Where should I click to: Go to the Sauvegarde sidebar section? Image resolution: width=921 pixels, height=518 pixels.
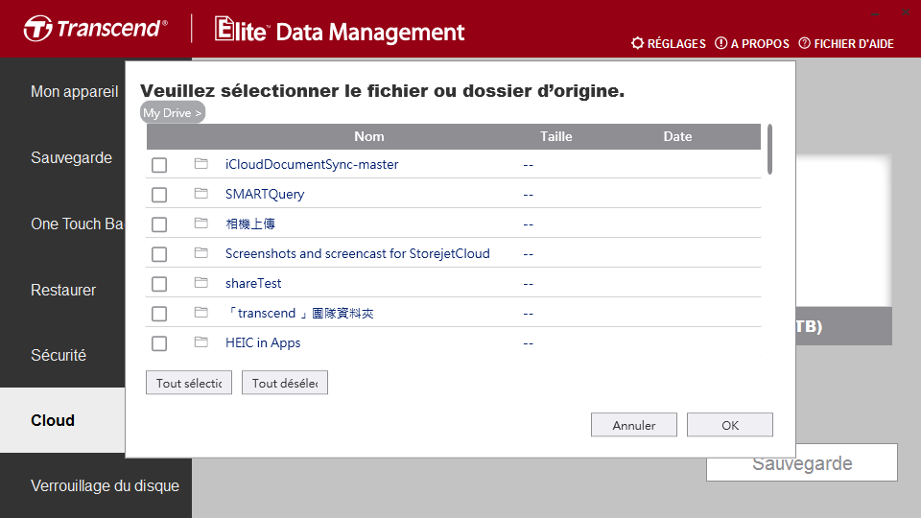coord(71,157)
